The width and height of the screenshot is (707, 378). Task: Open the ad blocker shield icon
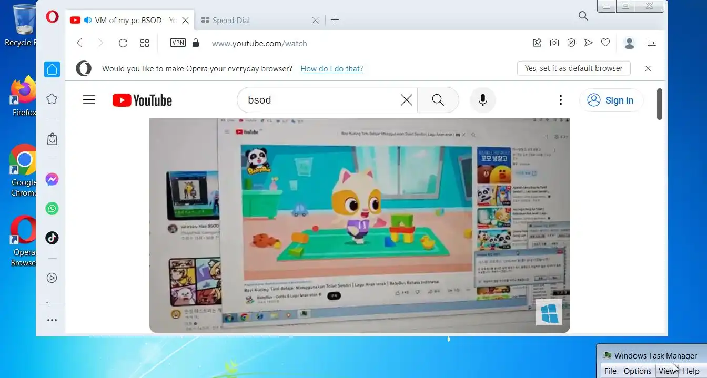pos(571,43)
